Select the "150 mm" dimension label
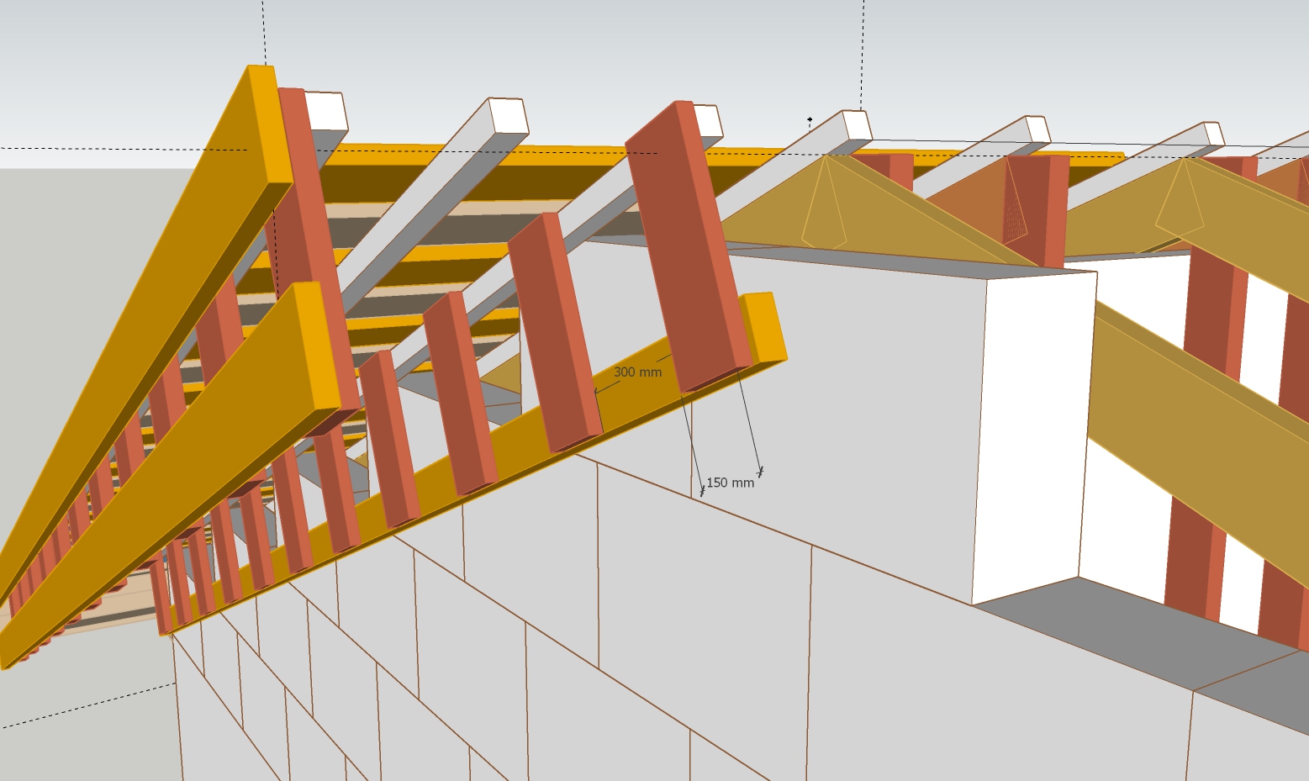Viewport: 1309px width, 781px height. [730, 483]
